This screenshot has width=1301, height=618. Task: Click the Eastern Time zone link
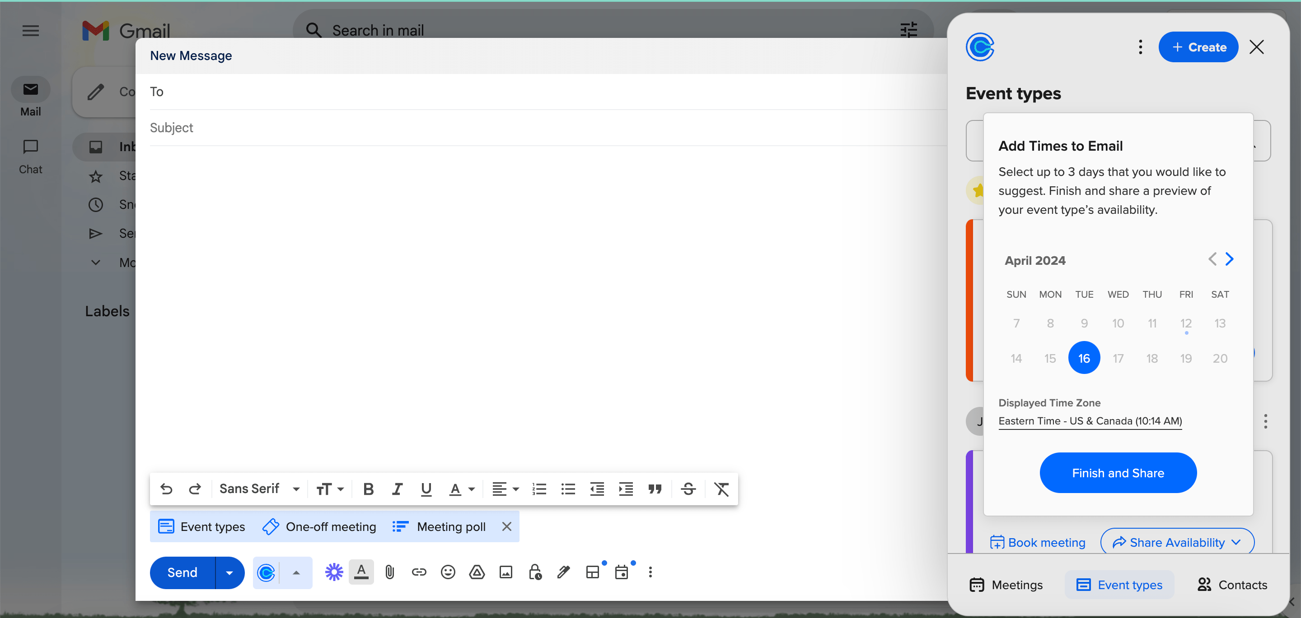coord(1090,421)
